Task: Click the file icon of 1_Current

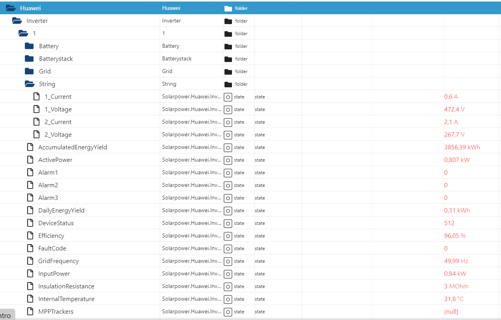Action: coord(36,96)
